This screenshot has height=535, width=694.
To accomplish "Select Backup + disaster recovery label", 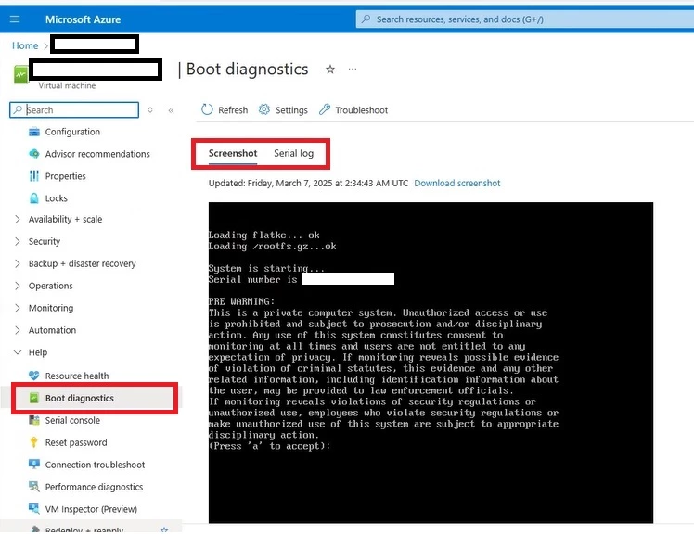I will (82, 263).
